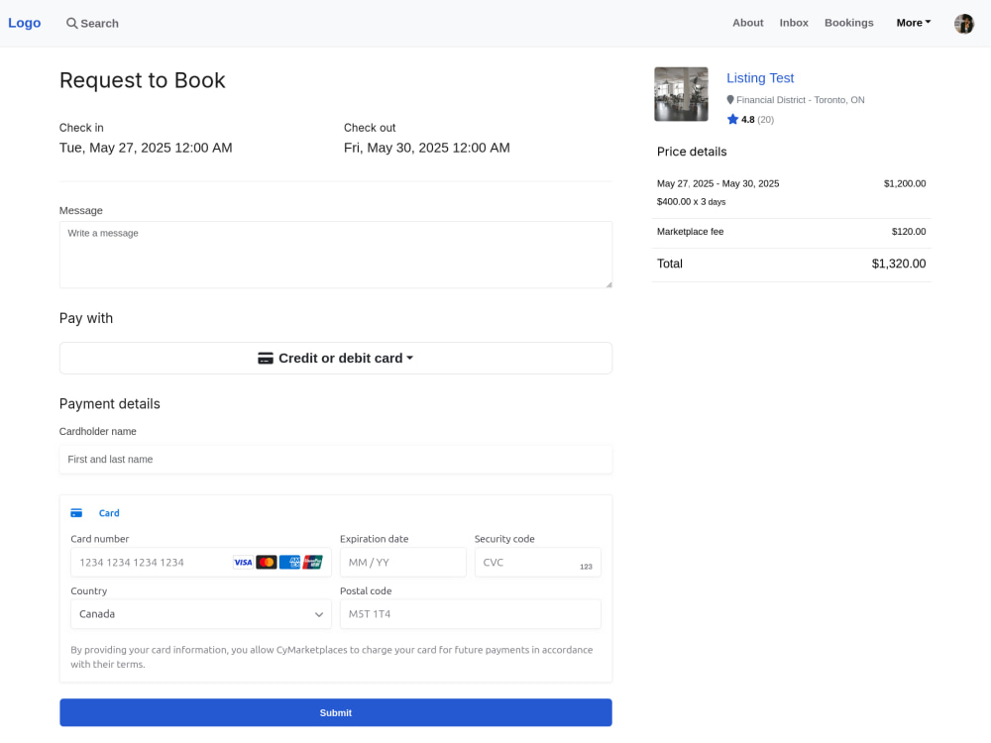Click the search magnifier icon

72,24
